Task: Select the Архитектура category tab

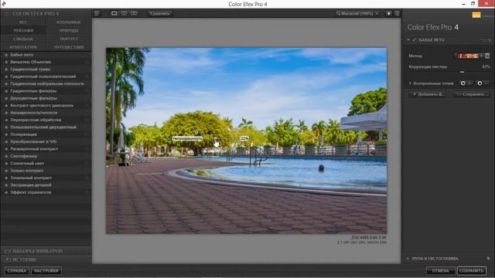Action: 23,47
